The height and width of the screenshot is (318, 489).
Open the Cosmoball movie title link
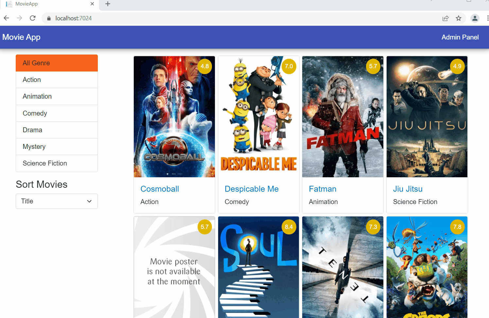pos(160,189)
